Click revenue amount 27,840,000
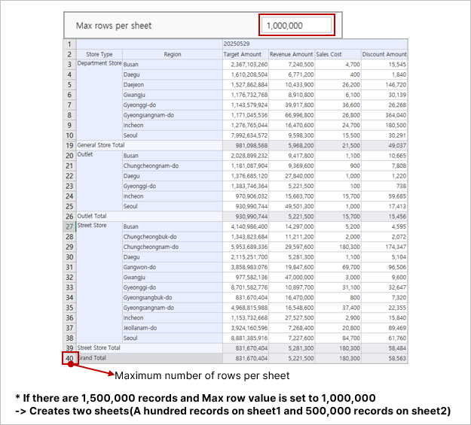Image resolution: width=471 pixels, height=425 pixels. click(x=292, y=176)
